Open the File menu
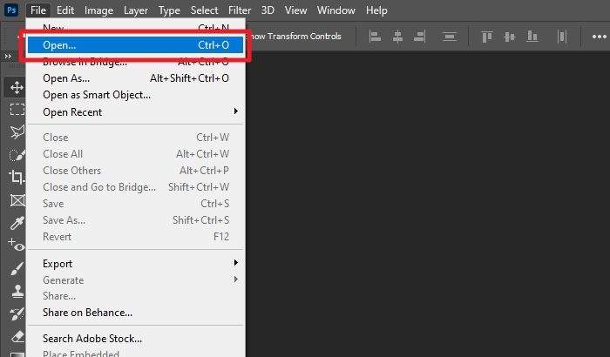The height and width of the screenshot is (357, 610). click(x=38, y=10)
